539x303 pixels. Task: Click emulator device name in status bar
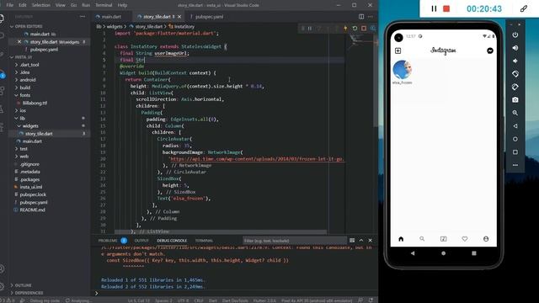317,300
